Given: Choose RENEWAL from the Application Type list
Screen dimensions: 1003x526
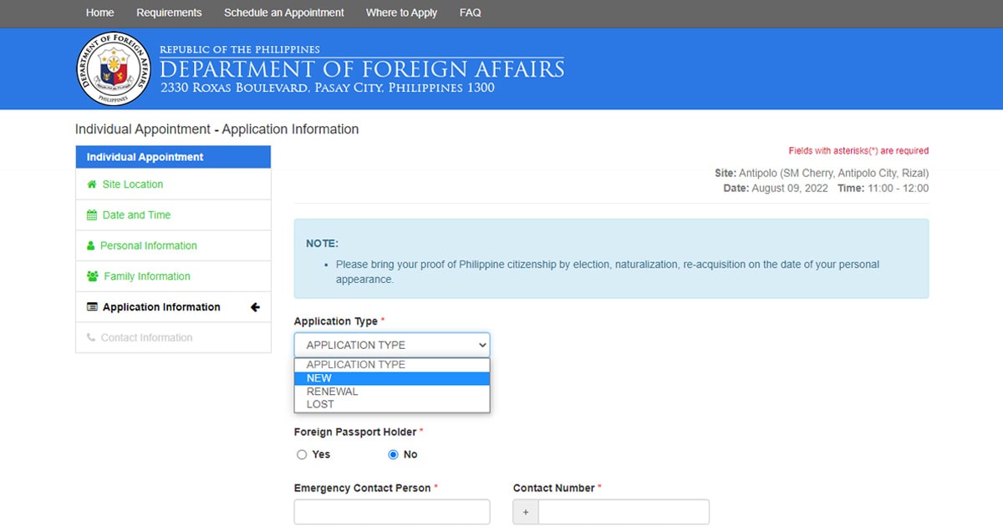Looking at the screenshot, I should (332, 391).
